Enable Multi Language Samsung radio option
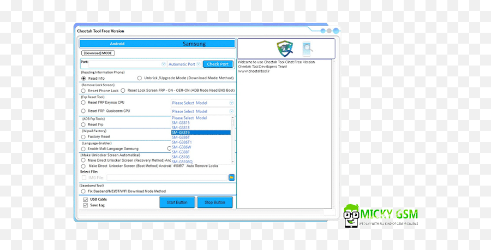 click(x=83, y=149)
